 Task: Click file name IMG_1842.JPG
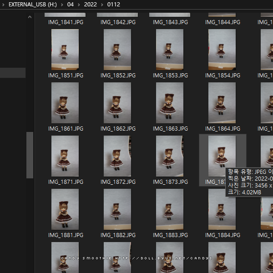[x=118, y=22]
